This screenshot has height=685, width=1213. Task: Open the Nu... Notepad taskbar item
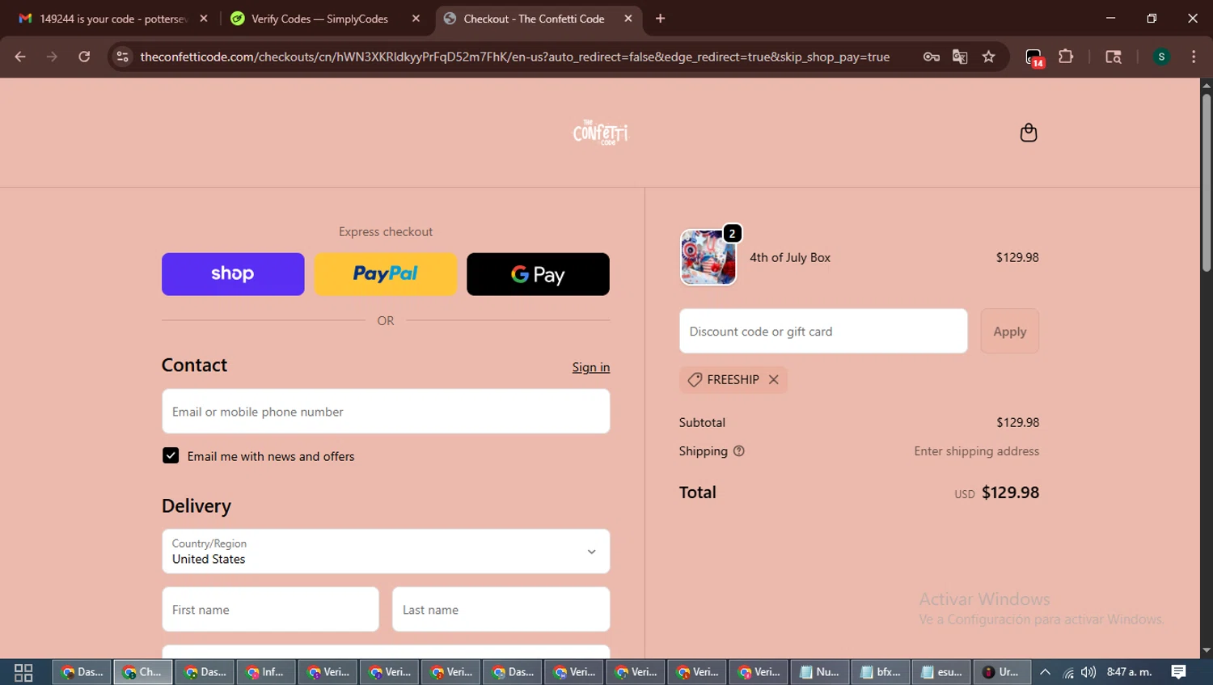(x=819, y=672)
